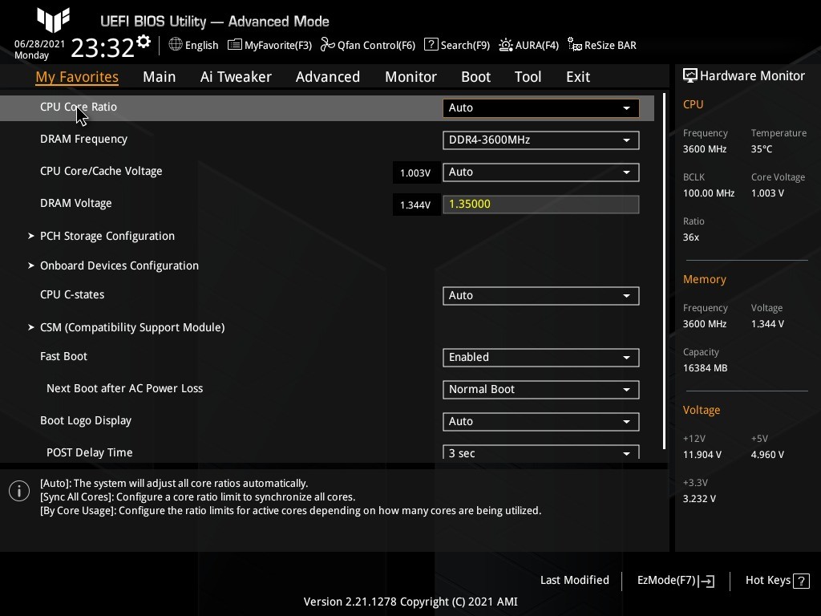
Task: Open Search(F9) from the toolbar
Action: (x=457, y=45)
